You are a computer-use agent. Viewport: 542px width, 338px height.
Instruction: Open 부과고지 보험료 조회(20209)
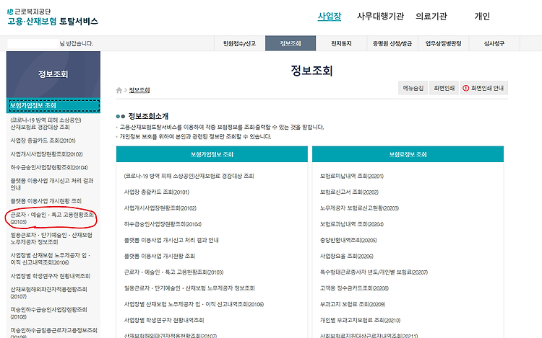(352, 304)
